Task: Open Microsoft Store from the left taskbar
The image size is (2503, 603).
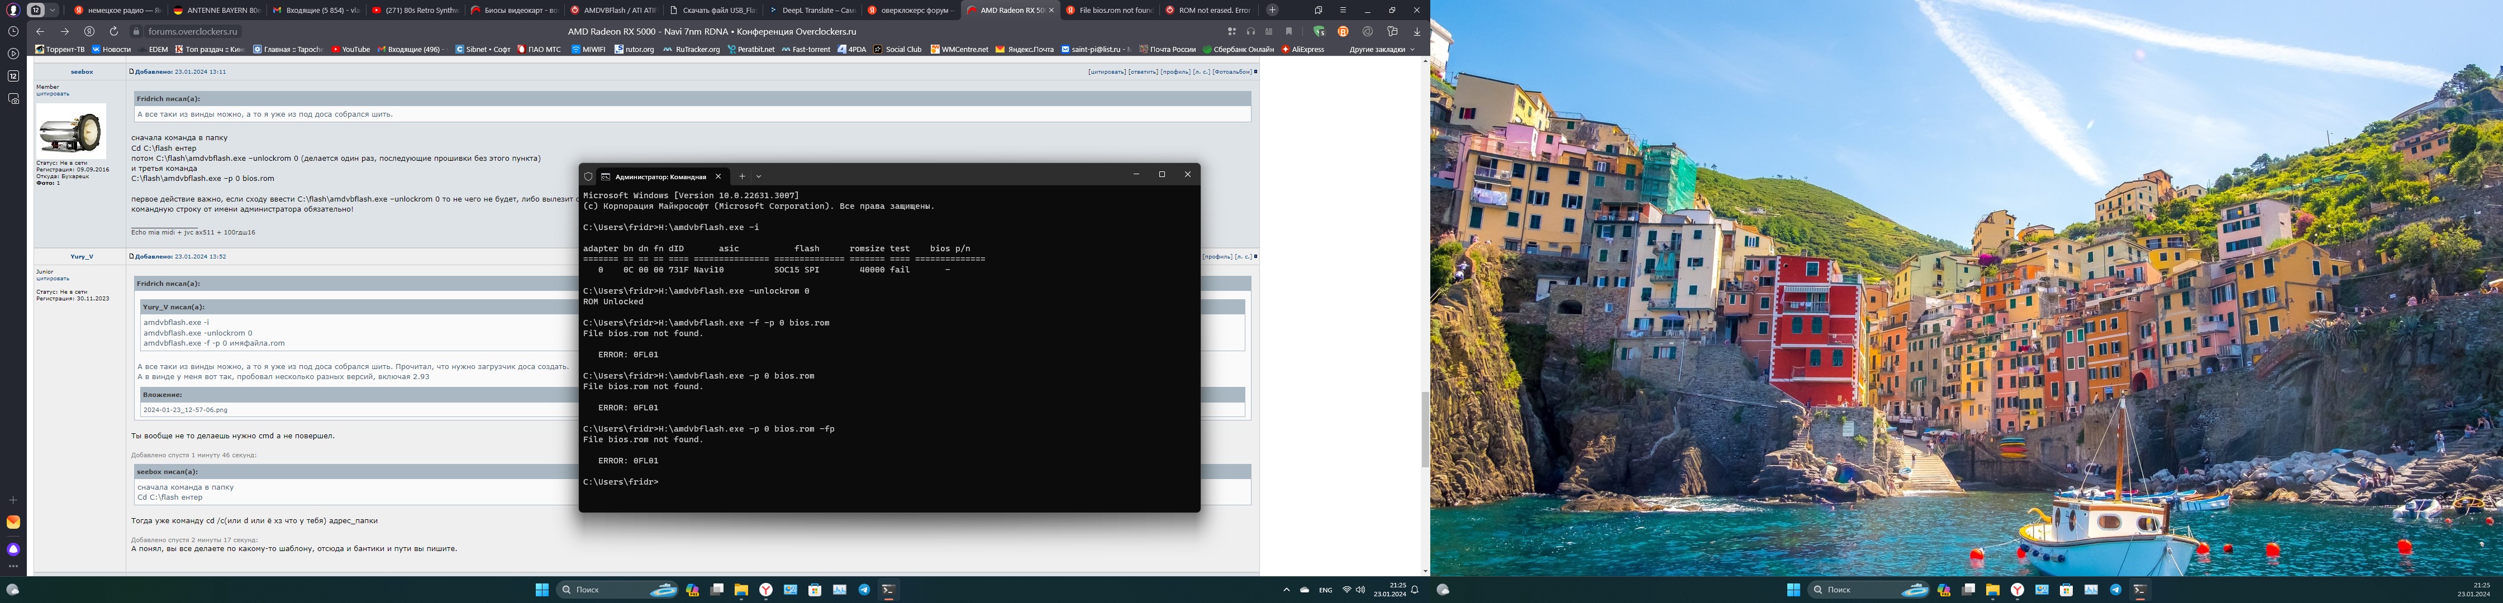Action: point(815,590)
